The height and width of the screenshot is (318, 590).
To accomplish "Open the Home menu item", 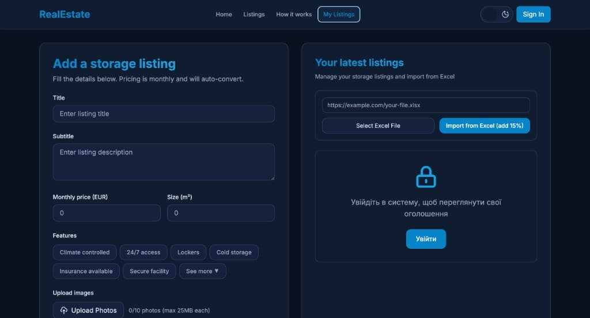I will click(x=224, y=14).
